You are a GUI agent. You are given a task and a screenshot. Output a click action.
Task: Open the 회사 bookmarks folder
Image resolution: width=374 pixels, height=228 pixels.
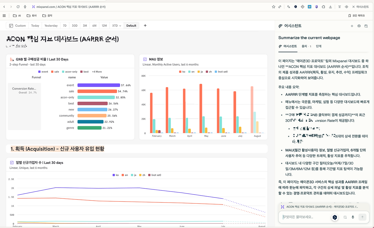[32, 15]
